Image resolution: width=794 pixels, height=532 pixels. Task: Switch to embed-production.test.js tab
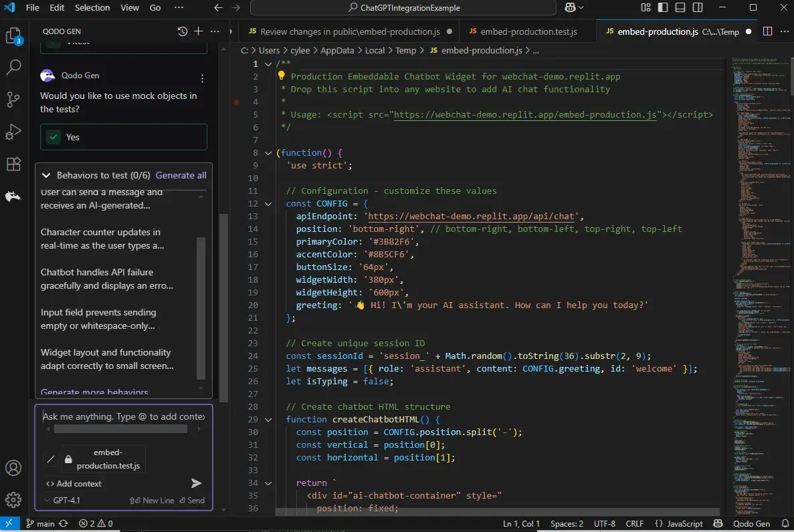pyautogui.click(x=527, y=31)
